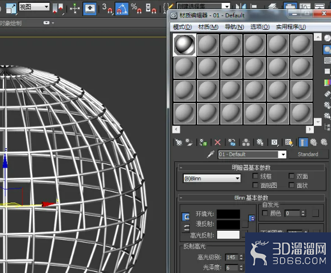Click Use Pivot Point Center icon
Viewport: 331px width, 273px height.
pyautogui.click(x=58, y=9)
